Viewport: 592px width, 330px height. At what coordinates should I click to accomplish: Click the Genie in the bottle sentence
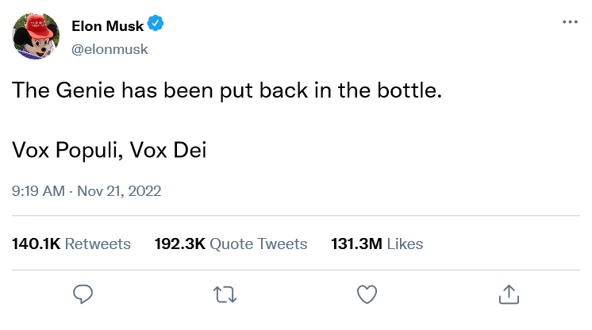(226, 90)
